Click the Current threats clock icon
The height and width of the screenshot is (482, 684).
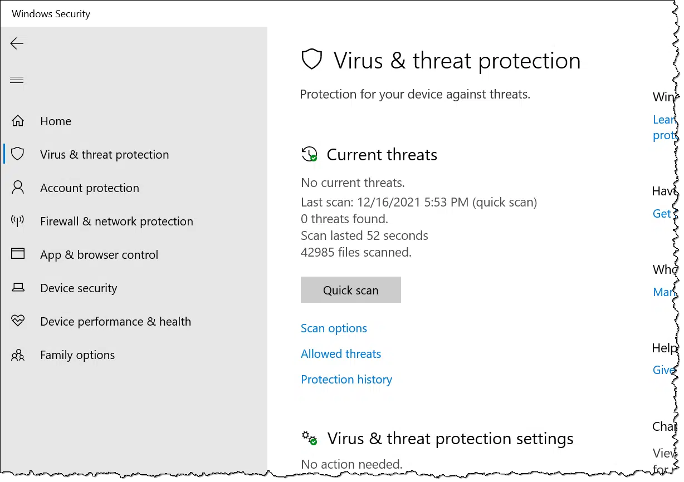point(309,154)
